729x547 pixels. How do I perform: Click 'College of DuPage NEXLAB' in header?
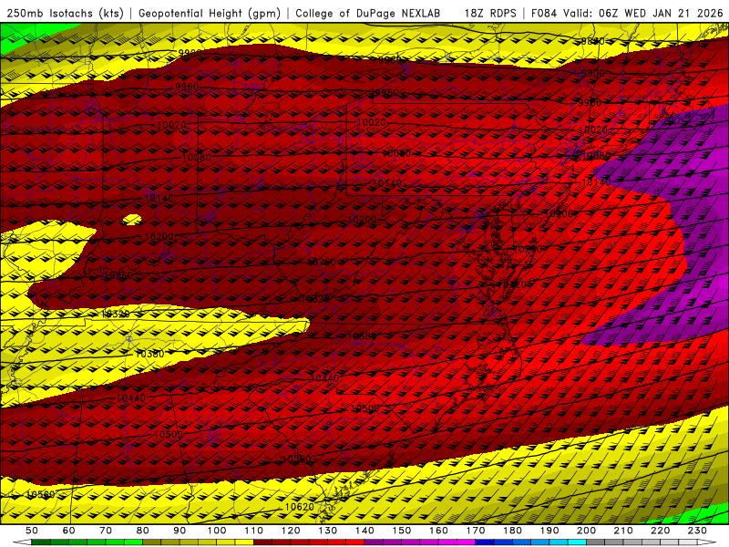click(x=368, y=13)
